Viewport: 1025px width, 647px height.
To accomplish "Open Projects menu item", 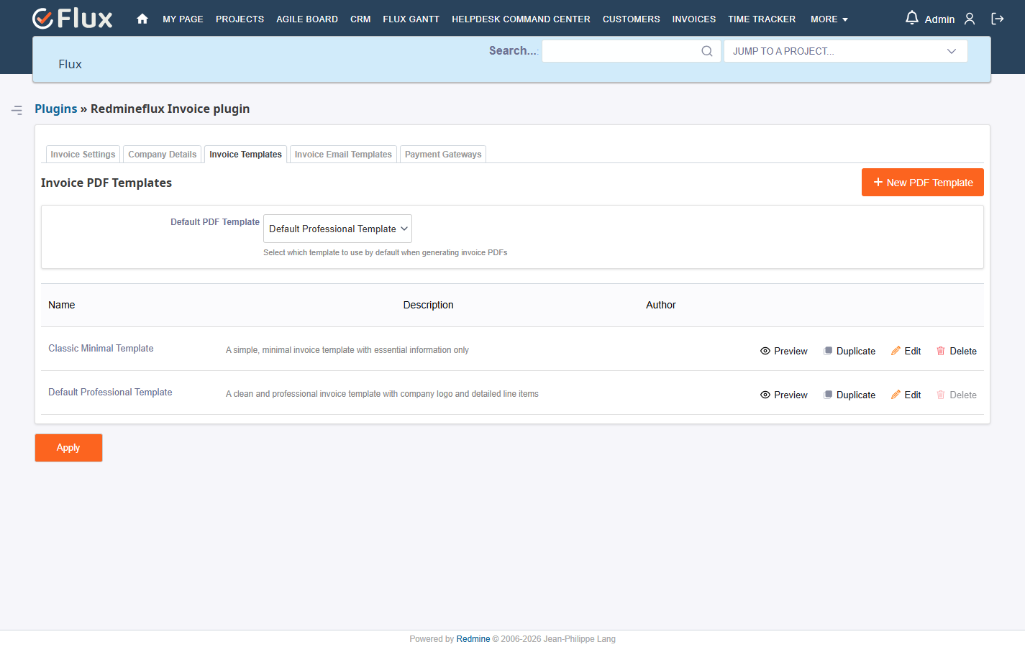I will coord(240,19).
